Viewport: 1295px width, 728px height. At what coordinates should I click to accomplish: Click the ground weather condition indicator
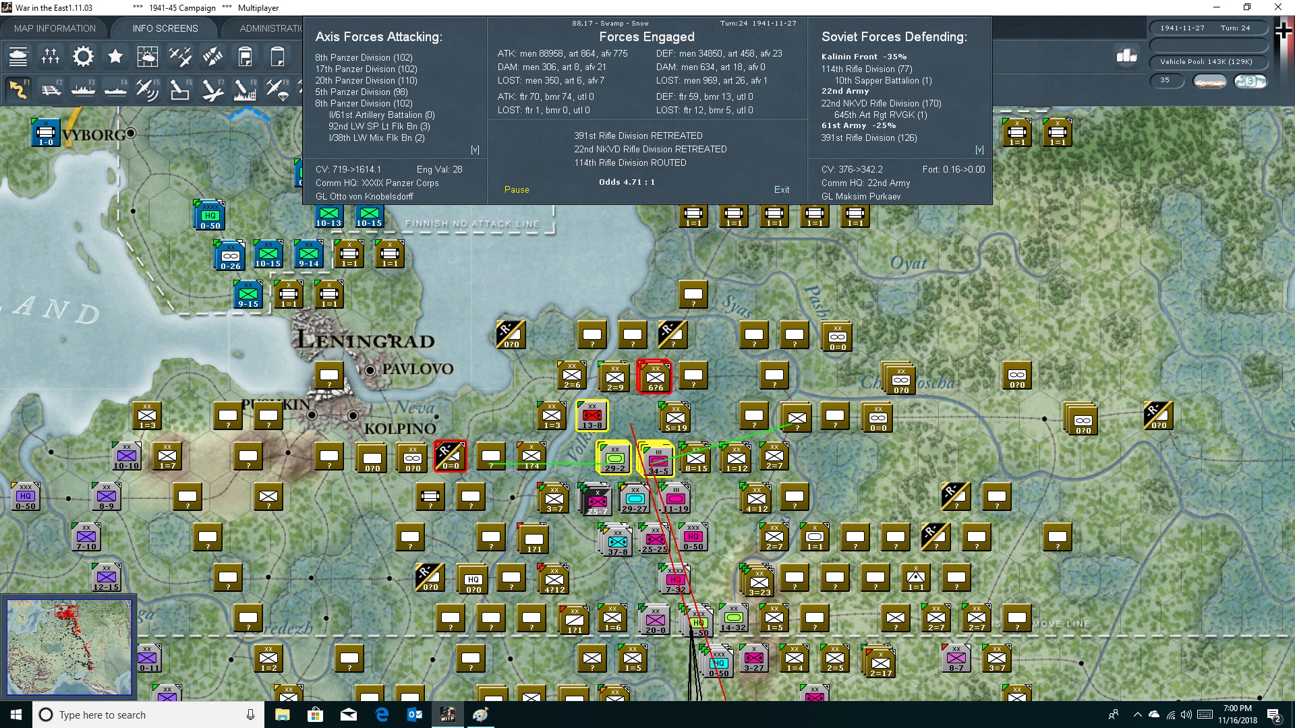click(x=1210, y=81)
